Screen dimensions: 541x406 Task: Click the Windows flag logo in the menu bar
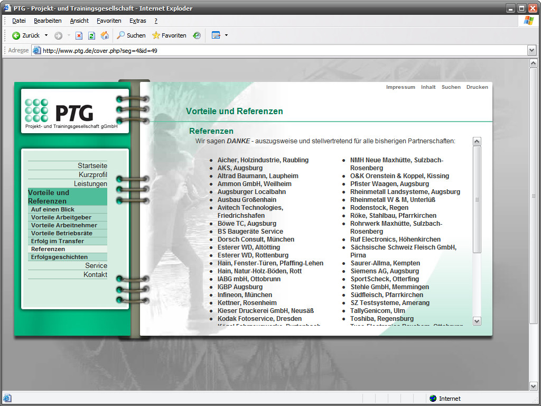pos(528,21)
